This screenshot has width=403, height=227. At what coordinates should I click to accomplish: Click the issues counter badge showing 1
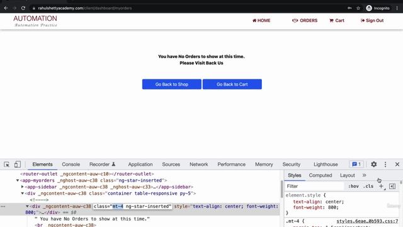[x=356, y=164]
